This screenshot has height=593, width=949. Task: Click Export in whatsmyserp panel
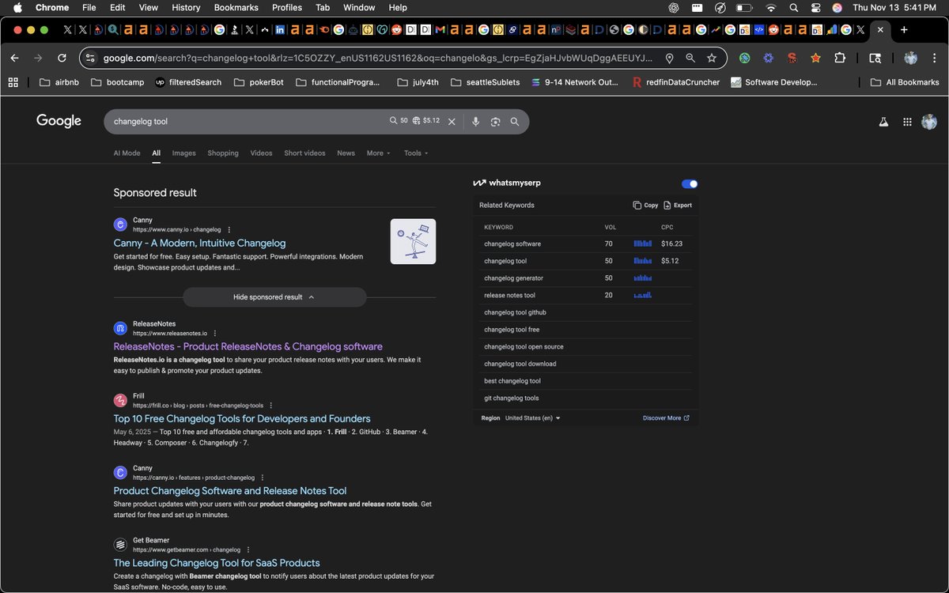pyautogui.click(x=678, y=205)
